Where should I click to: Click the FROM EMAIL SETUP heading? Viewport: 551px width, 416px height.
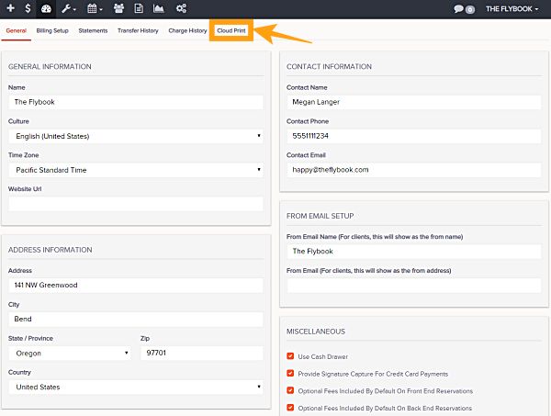click(320, 216)
